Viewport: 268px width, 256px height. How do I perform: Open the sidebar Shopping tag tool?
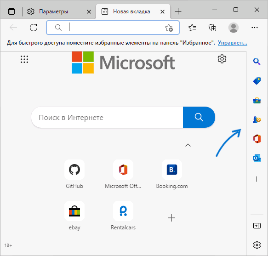pos(257,81)
